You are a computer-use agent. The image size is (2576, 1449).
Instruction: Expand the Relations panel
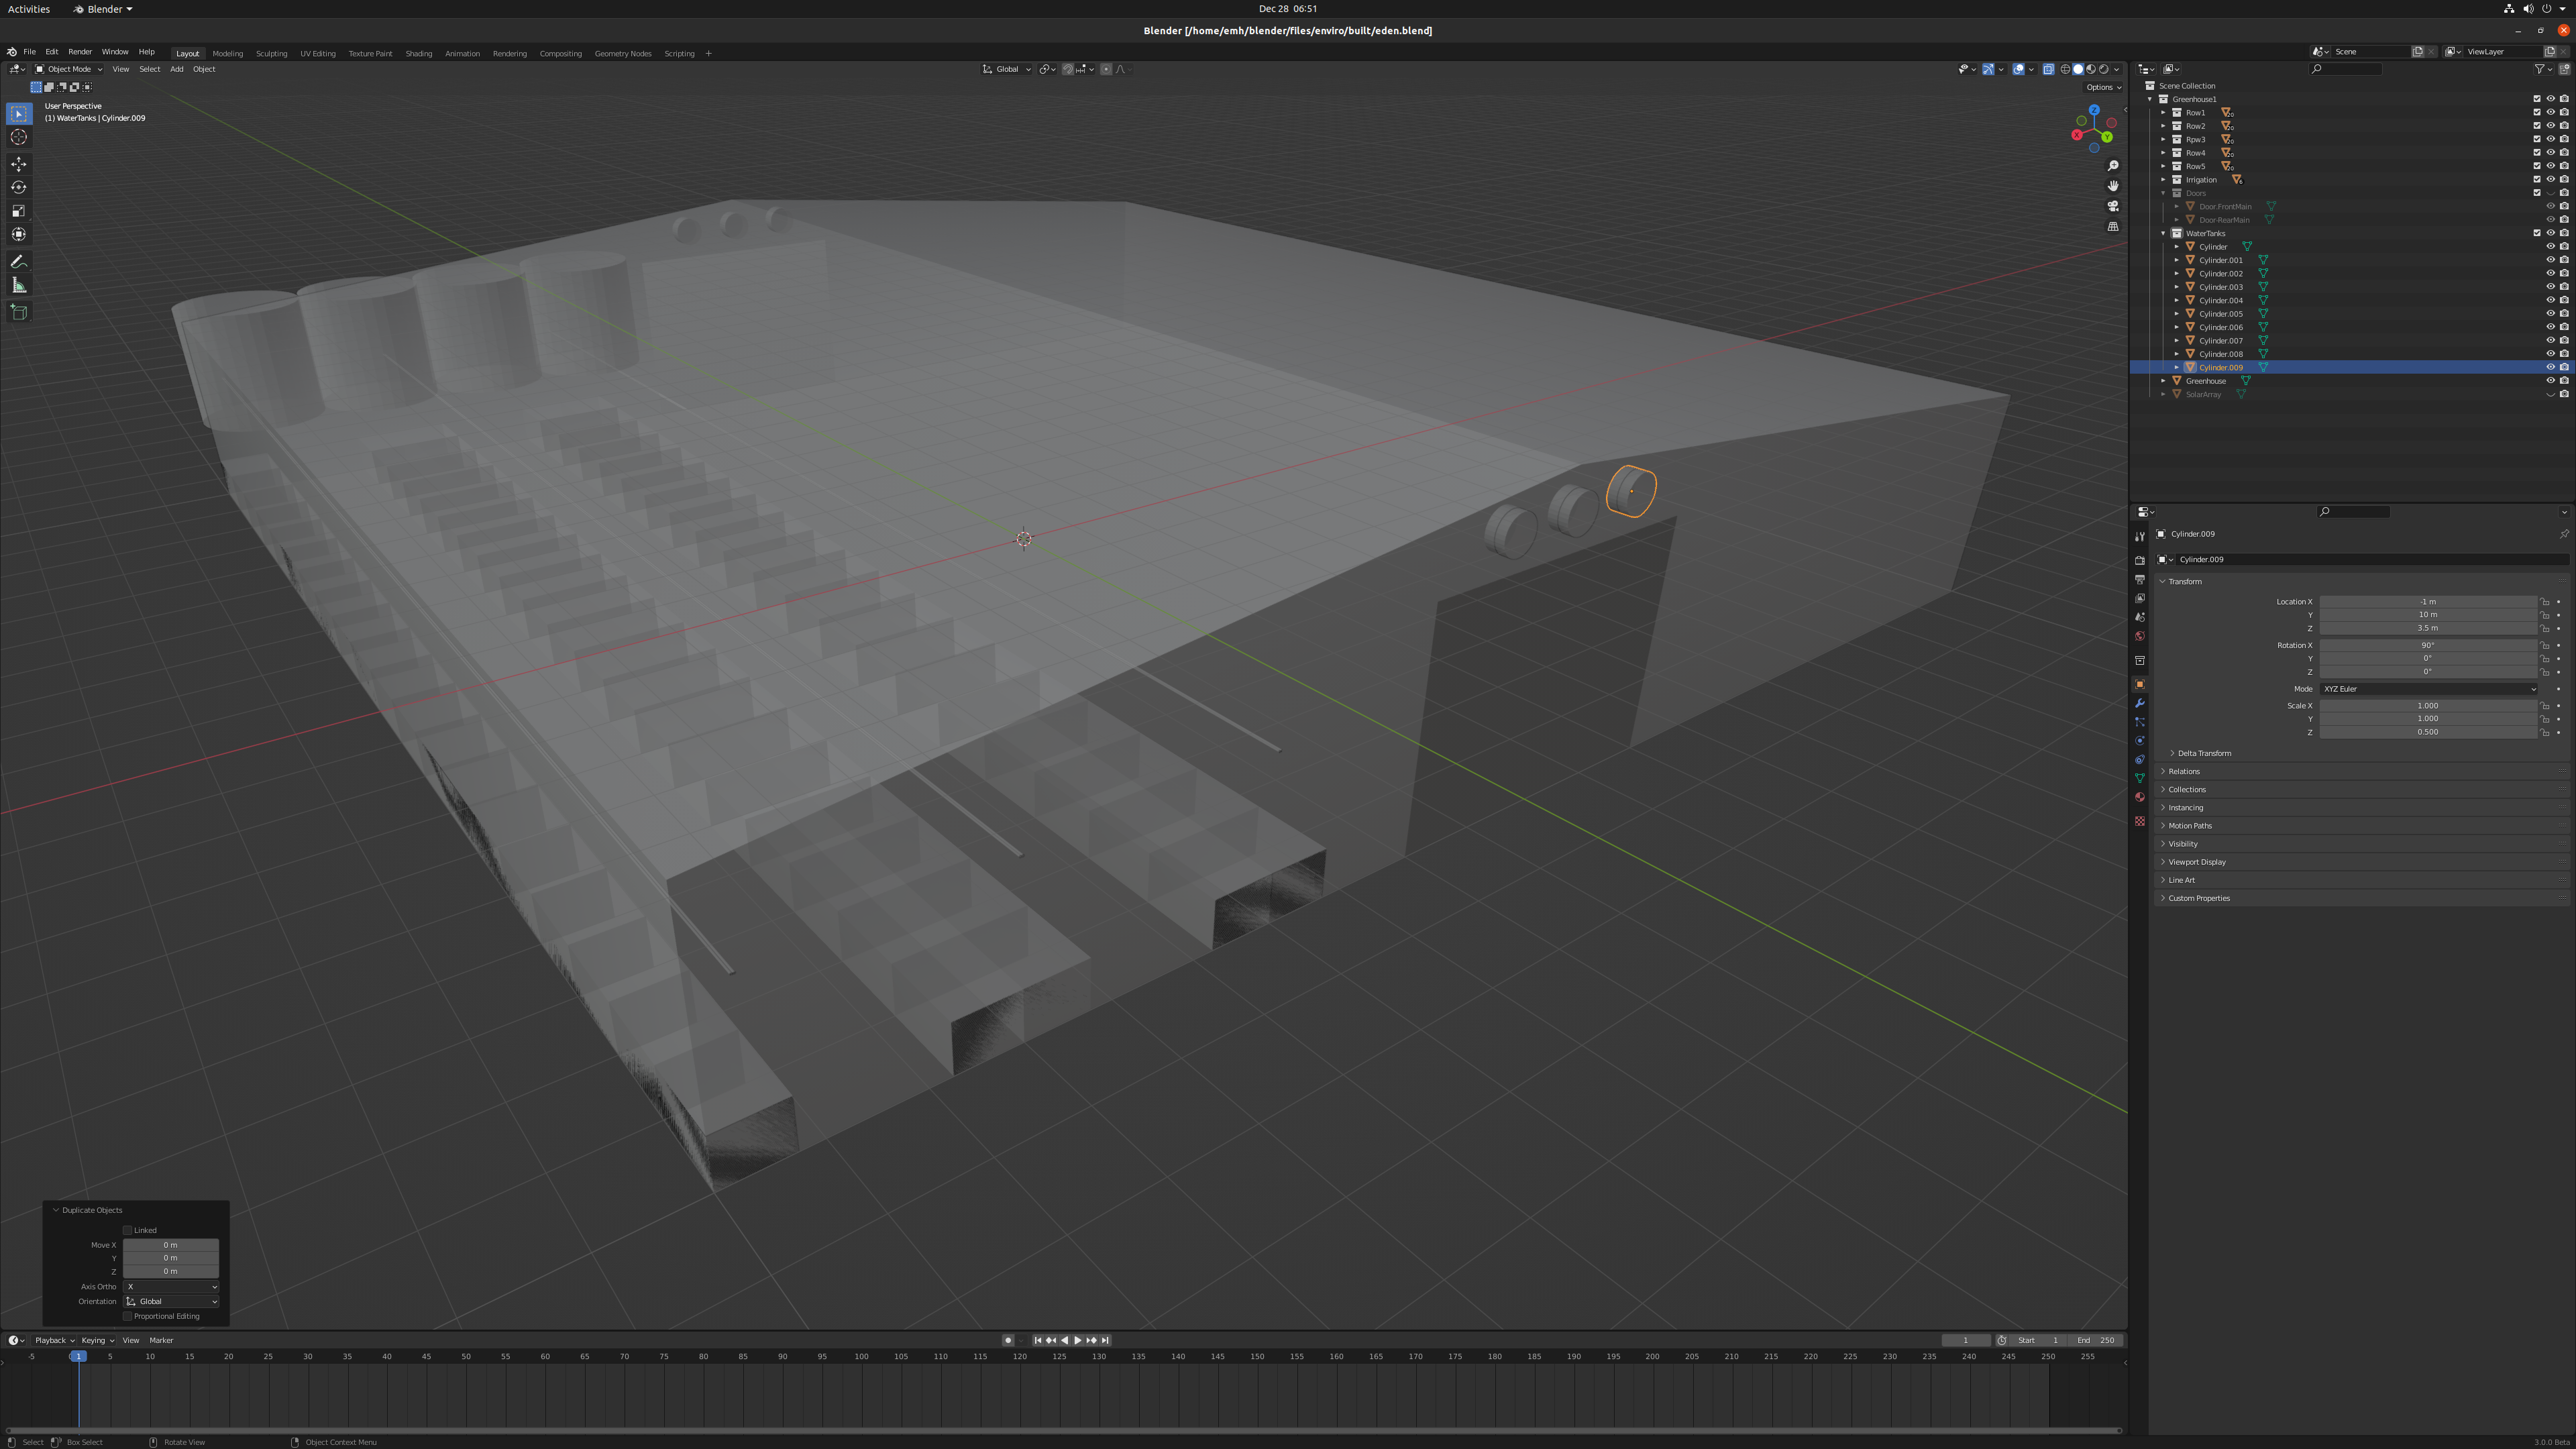point(2184,771)
